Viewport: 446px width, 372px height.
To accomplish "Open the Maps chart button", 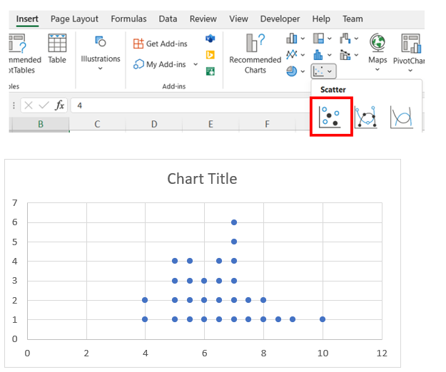I will [x=377, y=49].
